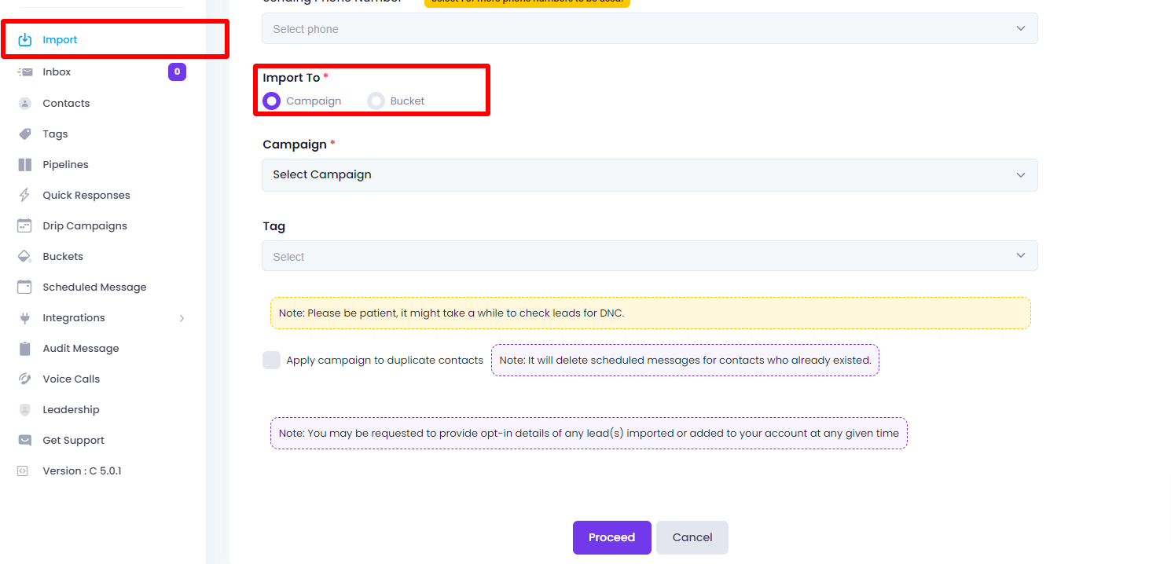Click the Proceed button
Viewport: 1171px width, 564px height.
pyautogui.click(x=611, y=537)
